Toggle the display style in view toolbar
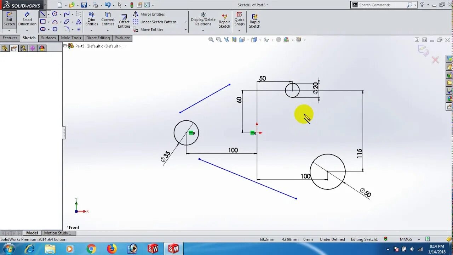 [x=253, y=39]
